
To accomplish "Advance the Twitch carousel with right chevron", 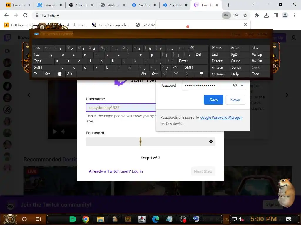I will (287, 95).
